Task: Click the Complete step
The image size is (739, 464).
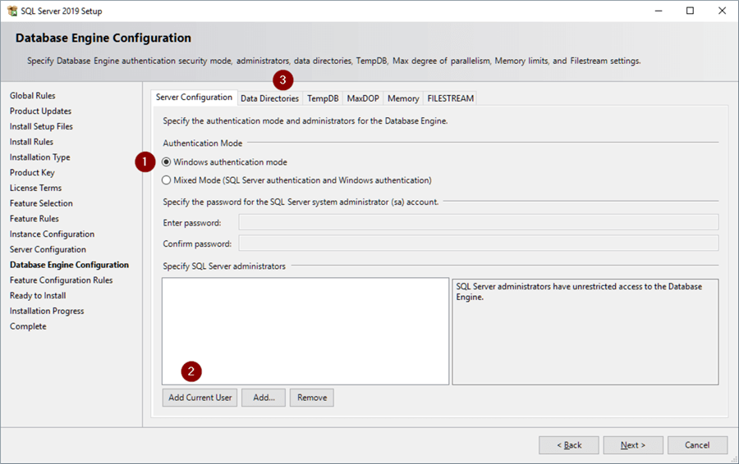Action: (28, 326)
